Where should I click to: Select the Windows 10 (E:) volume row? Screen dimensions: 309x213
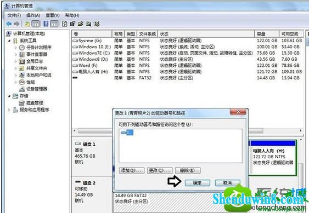(x=187, y=47)
